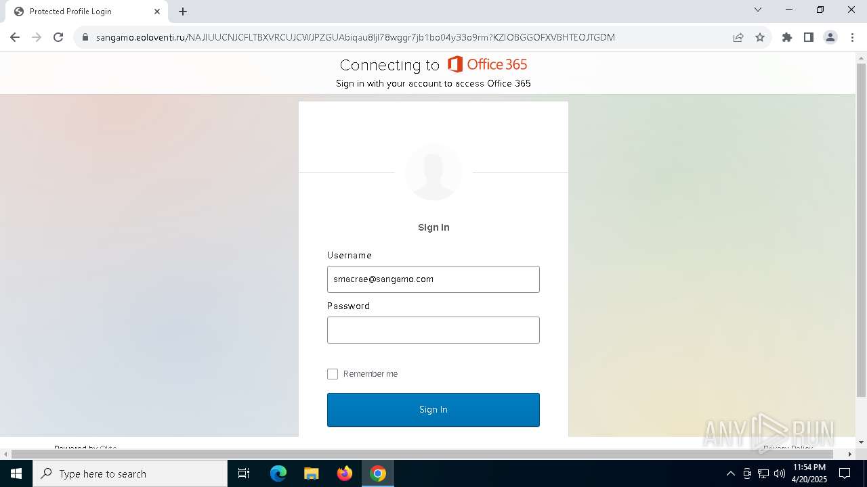867x487 pixels.
Task: Bookmark this page with the star icon
Action: [760, 37]
